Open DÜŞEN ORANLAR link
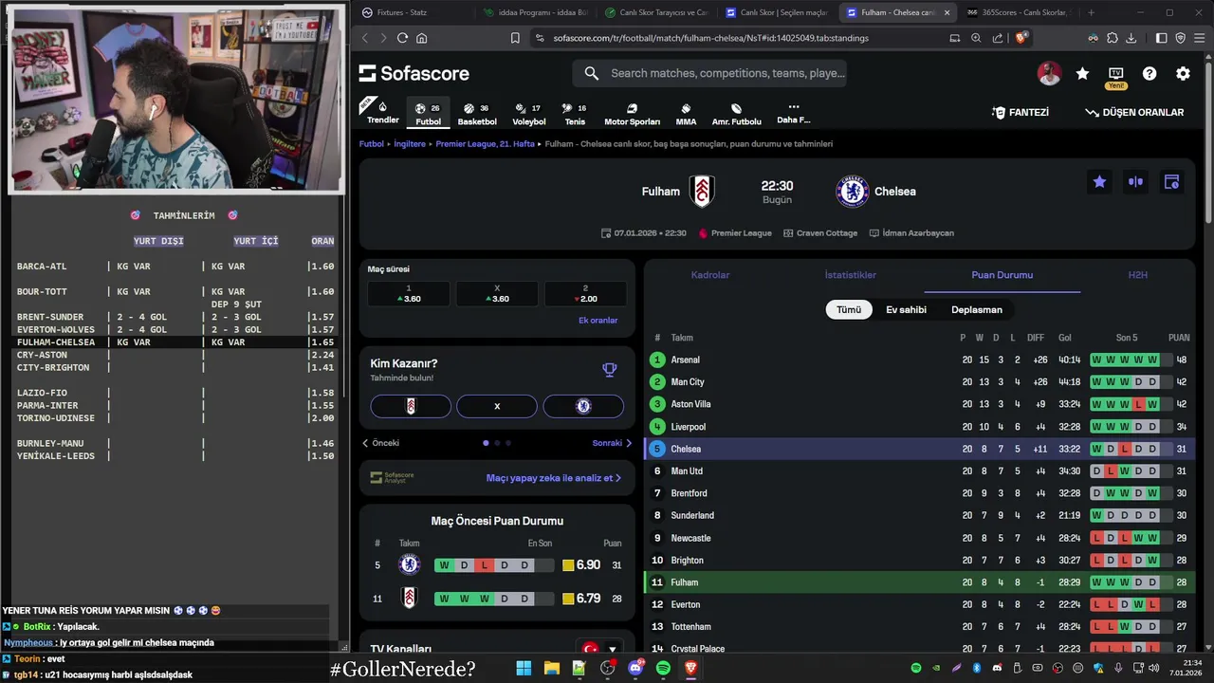The width and height of the screenshot is (1214, 683). 1134,112
